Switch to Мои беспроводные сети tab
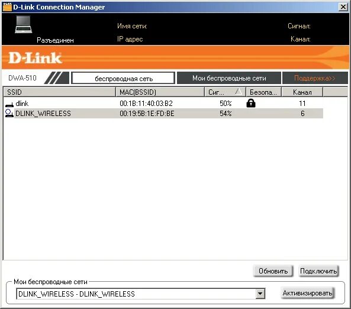Image resolution: width=351 pixels, height=309 pixels. click(229, 78)
